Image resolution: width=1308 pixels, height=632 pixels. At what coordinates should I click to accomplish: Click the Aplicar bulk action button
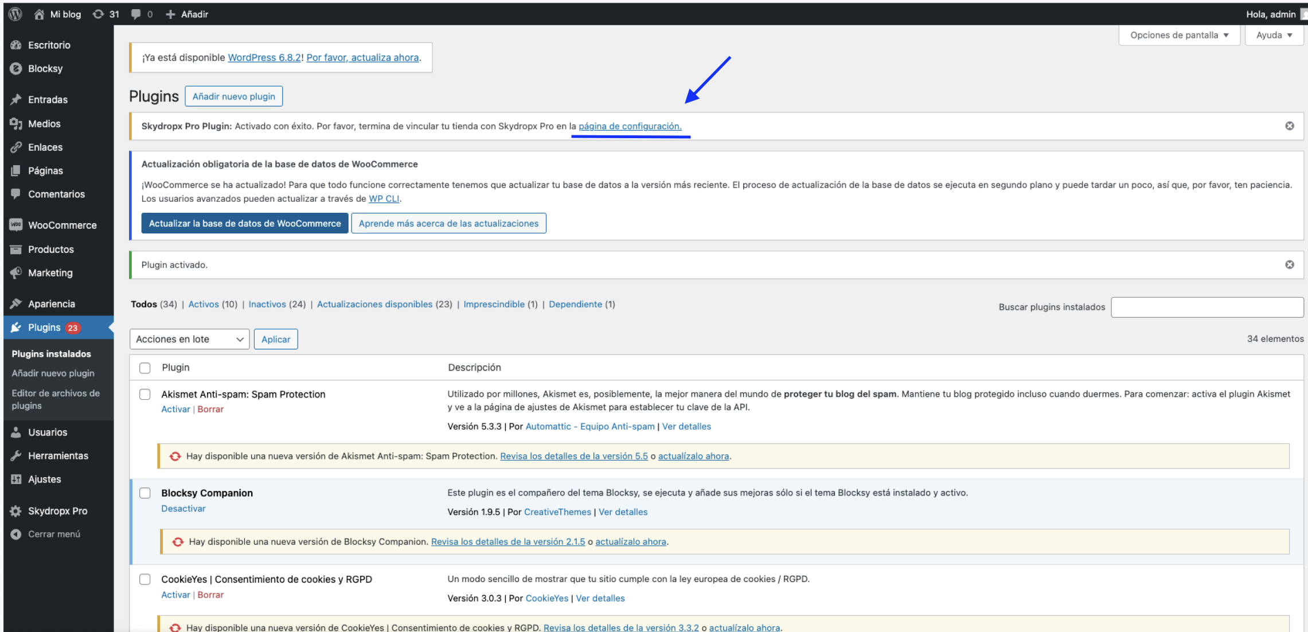click(x=276, y=339)
